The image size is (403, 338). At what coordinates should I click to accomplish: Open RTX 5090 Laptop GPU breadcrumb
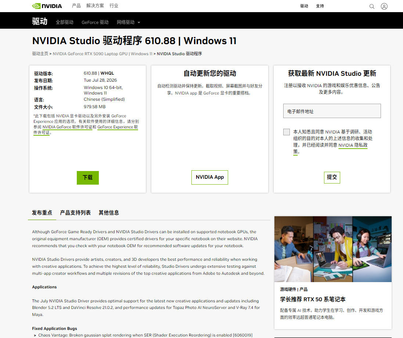pyautogui.click(x=102, y=53)
